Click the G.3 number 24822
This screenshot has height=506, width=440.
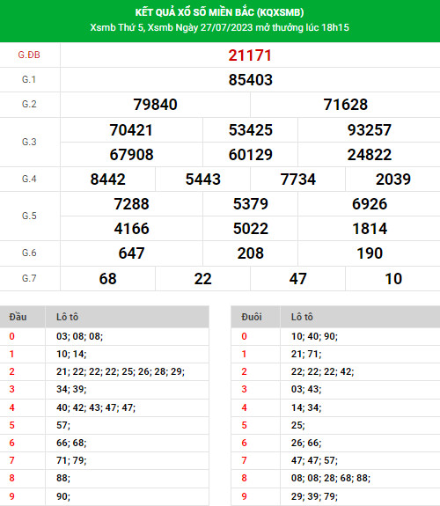coord(370,155)
